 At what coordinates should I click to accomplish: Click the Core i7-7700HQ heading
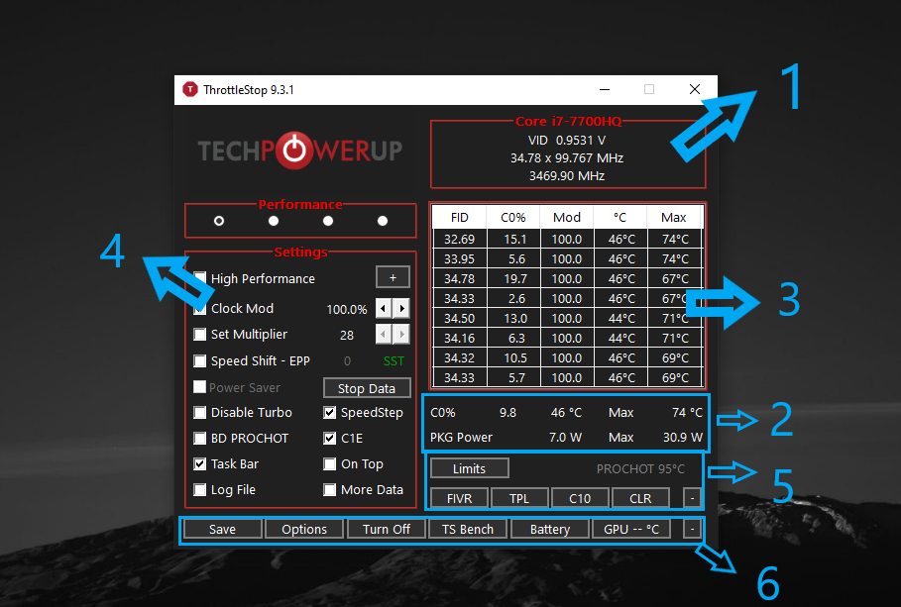(x=568, y=121)
